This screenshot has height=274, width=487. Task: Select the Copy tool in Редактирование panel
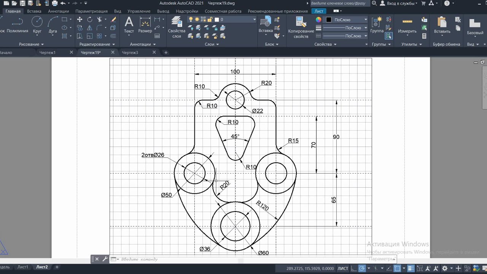80,28
